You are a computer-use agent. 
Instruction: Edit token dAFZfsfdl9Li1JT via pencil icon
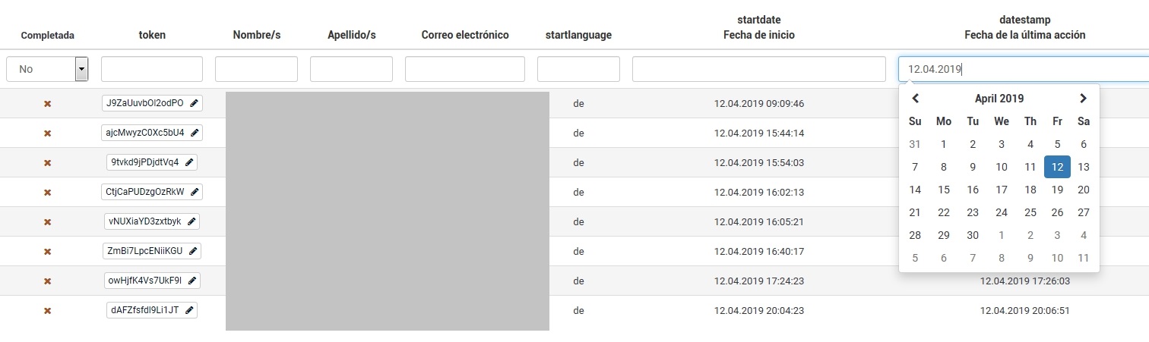[x=189, y=310]
